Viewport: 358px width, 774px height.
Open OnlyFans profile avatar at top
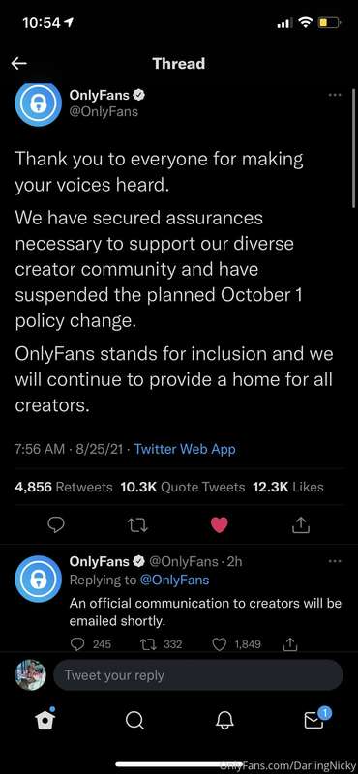(38, 103)
